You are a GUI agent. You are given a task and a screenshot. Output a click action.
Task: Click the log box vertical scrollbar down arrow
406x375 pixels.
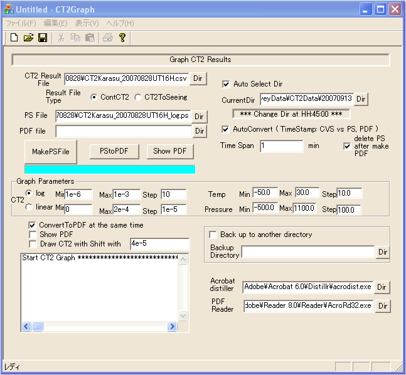point(183,316)
